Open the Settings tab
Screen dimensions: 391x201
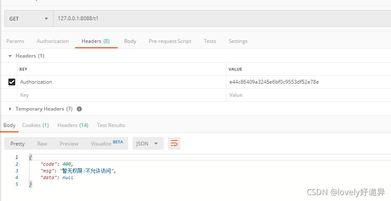[x=238, y=41]
